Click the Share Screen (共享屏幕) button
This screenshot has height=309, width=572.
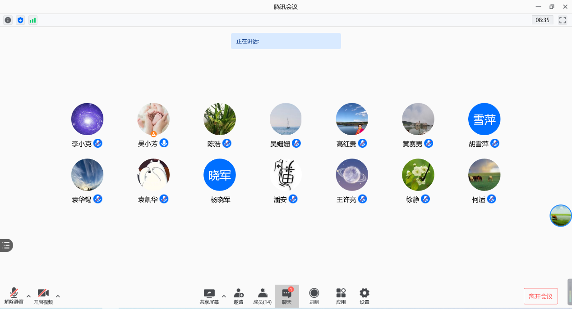(209, 296)
